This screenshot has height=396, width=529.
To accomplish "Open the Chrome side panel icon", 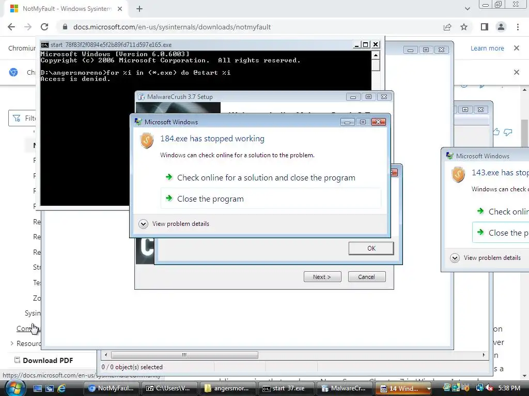I will click(x=485, y=27).
